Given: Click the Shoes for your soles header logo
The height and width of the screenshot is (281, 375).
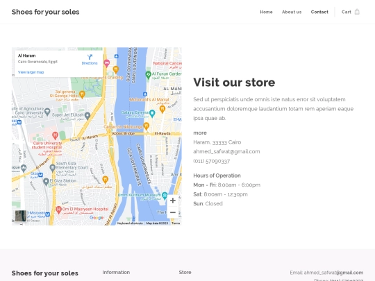Looking at the screenshot, I should (45, 12).
